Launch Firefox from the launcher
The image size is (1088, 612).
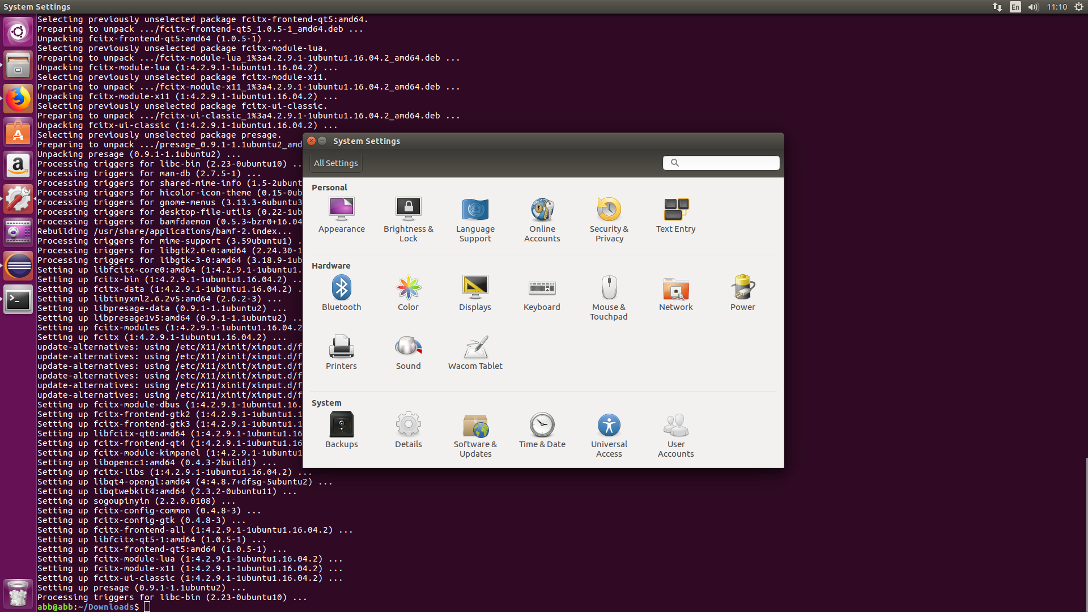pyautogui.click(x=18, y=98)
